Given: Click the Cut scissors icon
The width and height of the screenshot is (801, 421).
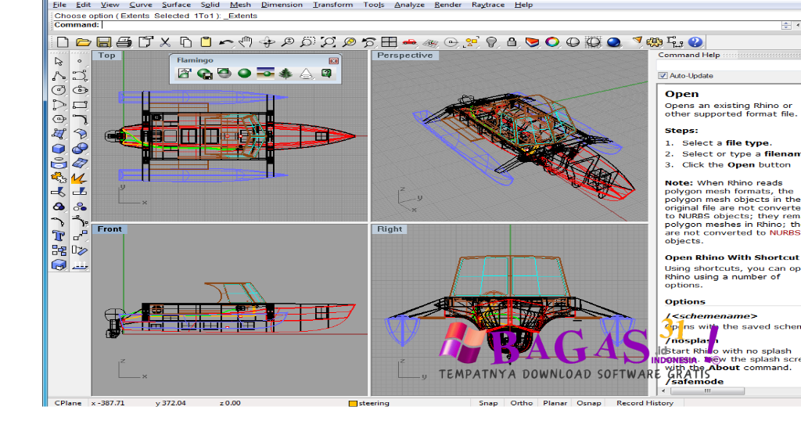Looking at the screenshot, I should point(165,42).
